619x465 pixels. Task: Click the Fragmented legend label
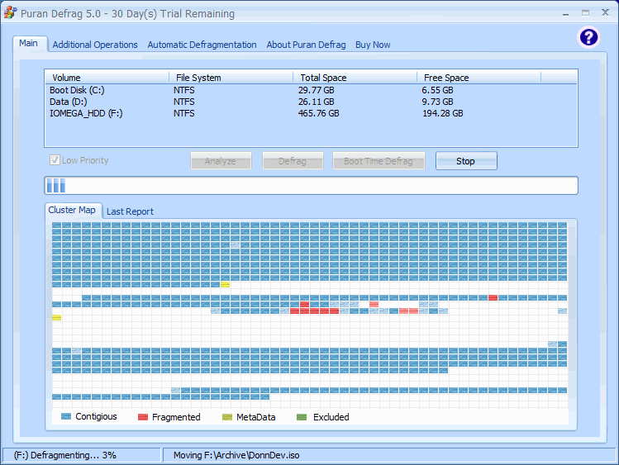176,417
